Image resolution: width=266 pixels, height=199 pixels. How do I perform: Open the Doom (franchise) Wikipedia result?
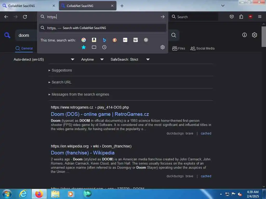(x=83, y=153)
